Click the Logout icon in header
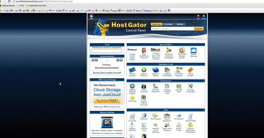The image size is (264, 138). pos(203,16)
